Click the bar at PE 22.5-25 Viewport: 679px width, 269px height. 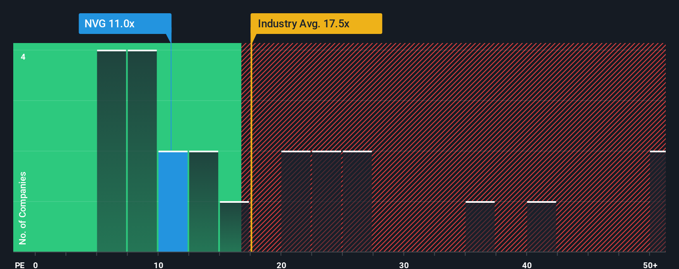[327, 202]
